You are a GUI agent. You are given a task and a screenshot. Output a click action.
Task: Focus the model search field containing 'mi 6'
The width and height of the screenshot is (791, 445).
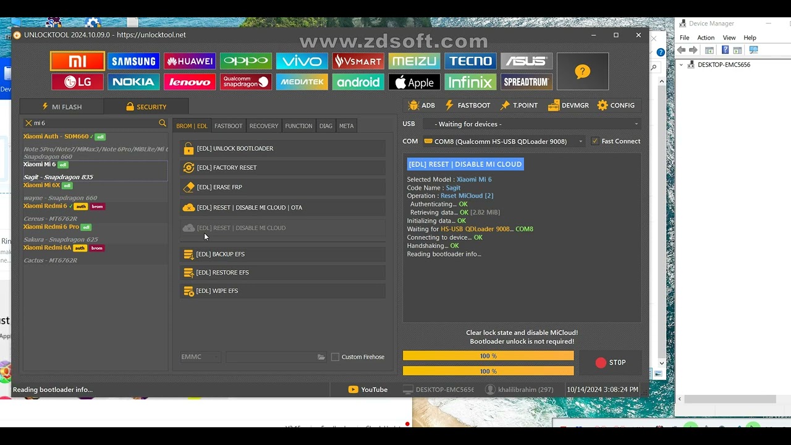point(95,123)
